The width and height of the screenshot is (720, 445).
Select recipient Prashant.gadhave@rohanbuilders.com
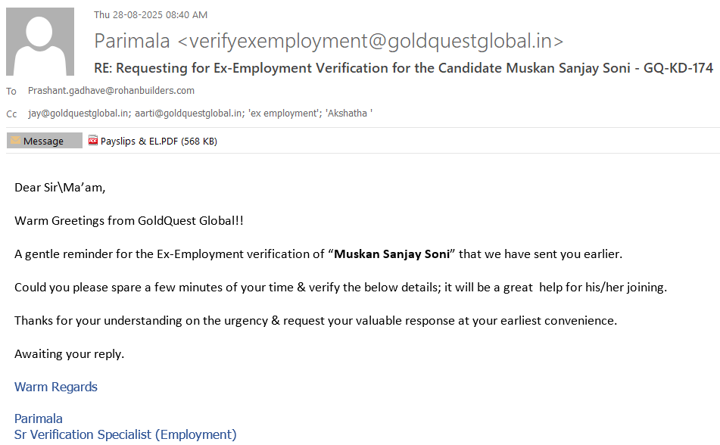111,90
